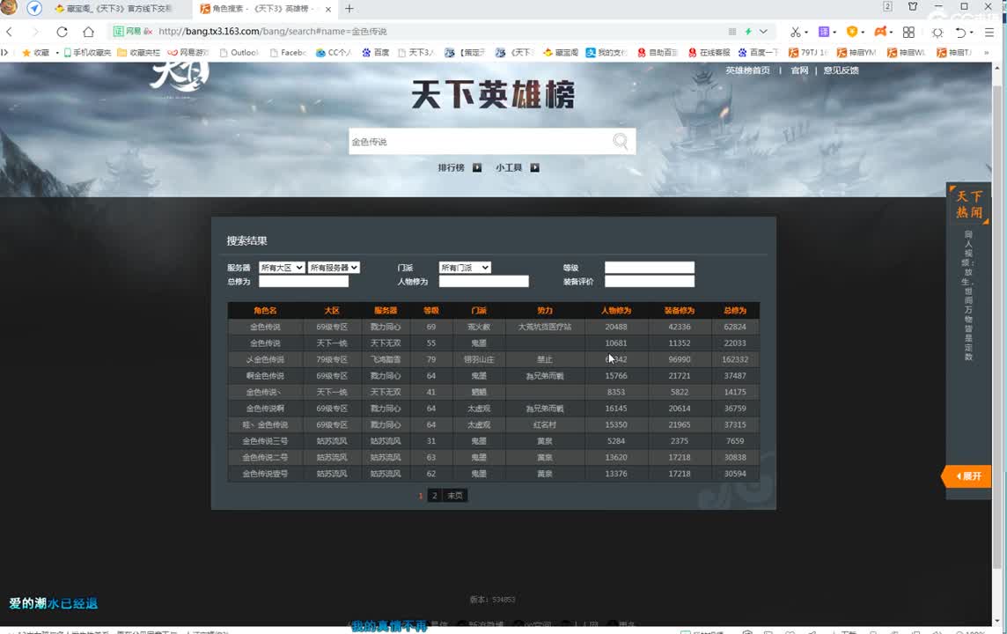Image resolution: width=1007 pixels, height=634 pixels.
Task: Click inside the 等级 input field
Action: (x=649, y=267)
